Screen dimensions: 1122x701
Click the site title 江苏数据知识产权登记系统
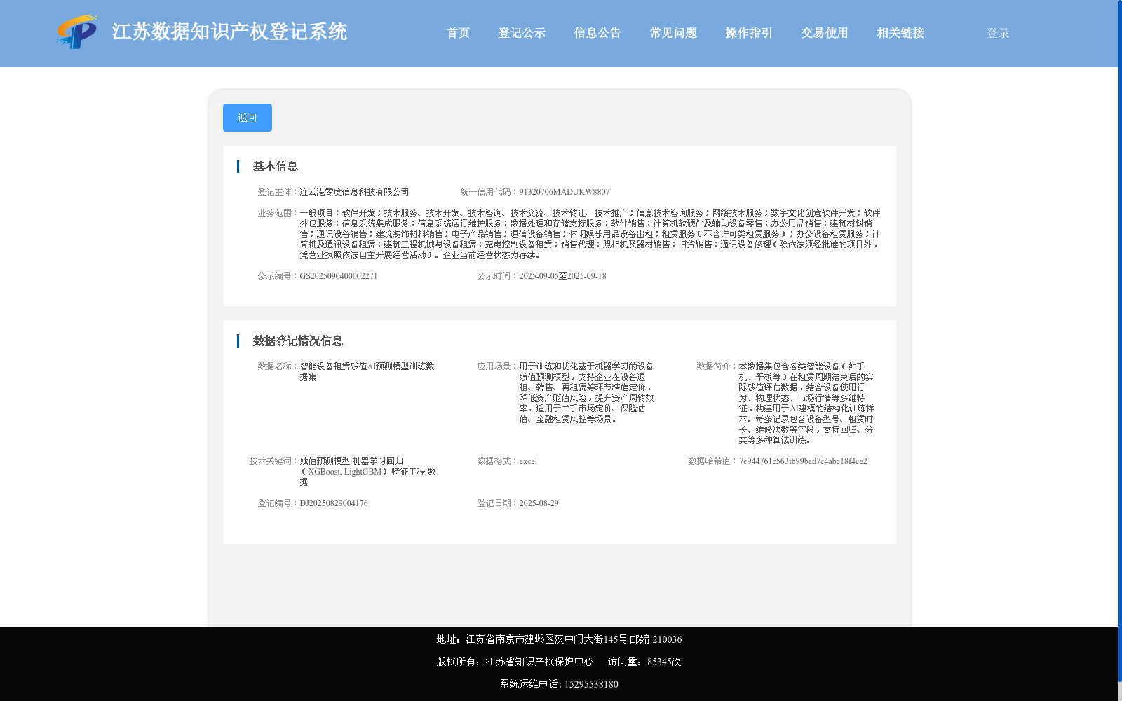point(229,32)
